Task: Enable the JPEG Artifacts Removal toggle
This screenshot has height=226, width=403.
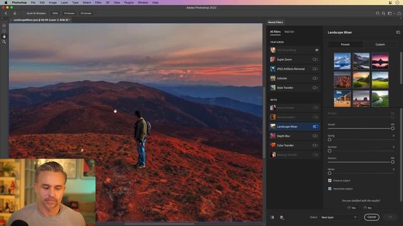Action: (x=315, y=68)
